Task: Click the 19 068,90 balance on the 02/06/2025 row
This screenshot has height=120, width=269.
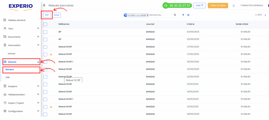Action: point(245,39)
